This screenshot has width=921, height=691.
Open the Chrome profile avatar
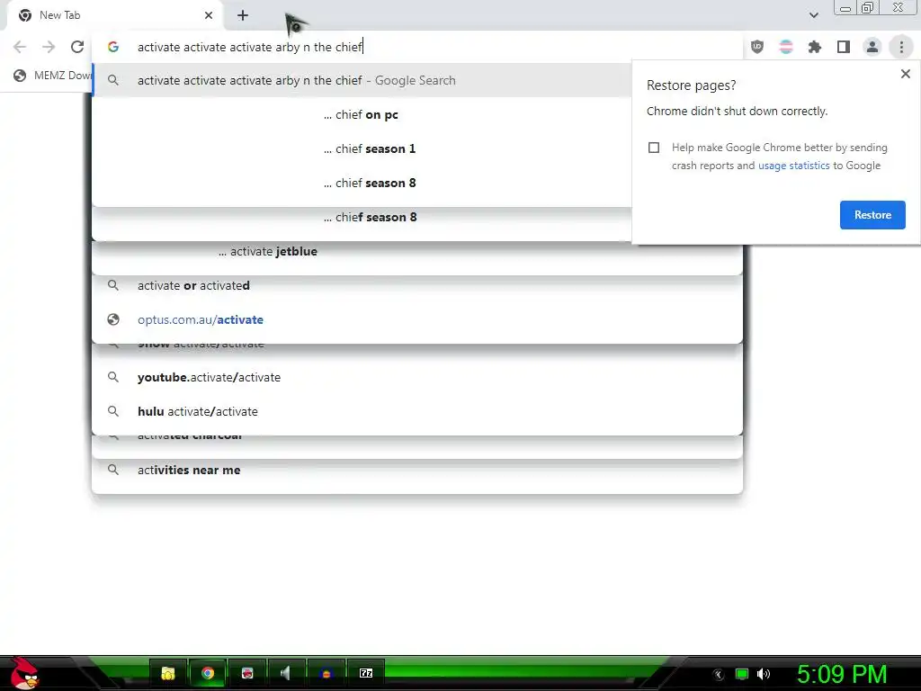pyautogui.click(x=872, y=47)
